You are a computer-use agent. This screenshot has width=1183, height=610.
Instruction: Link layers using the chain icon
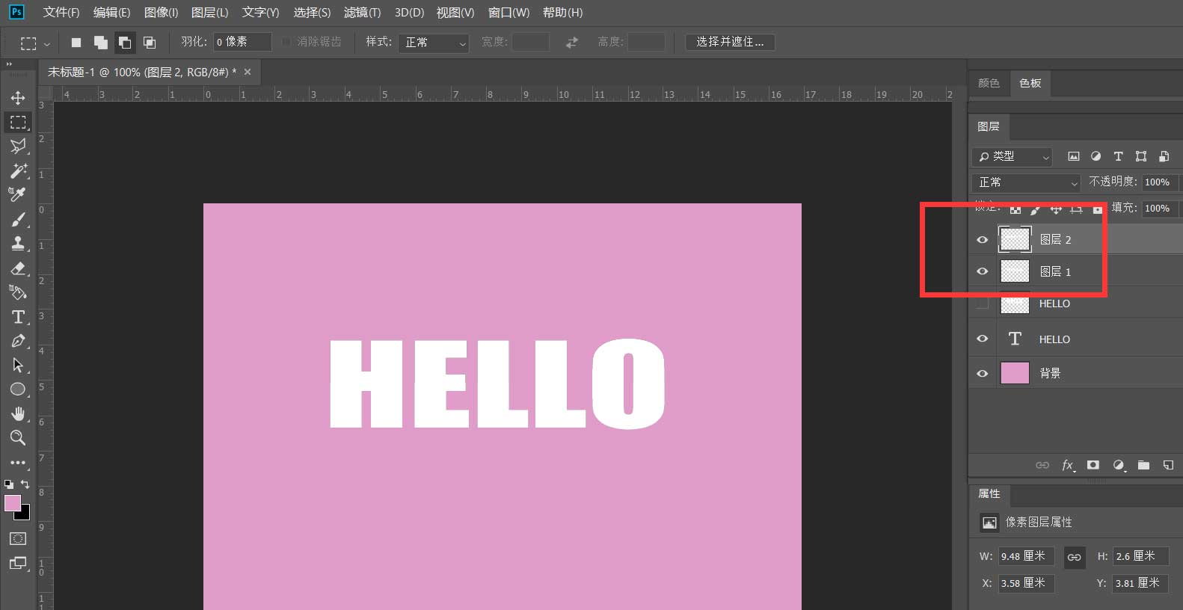[1042, 465]
